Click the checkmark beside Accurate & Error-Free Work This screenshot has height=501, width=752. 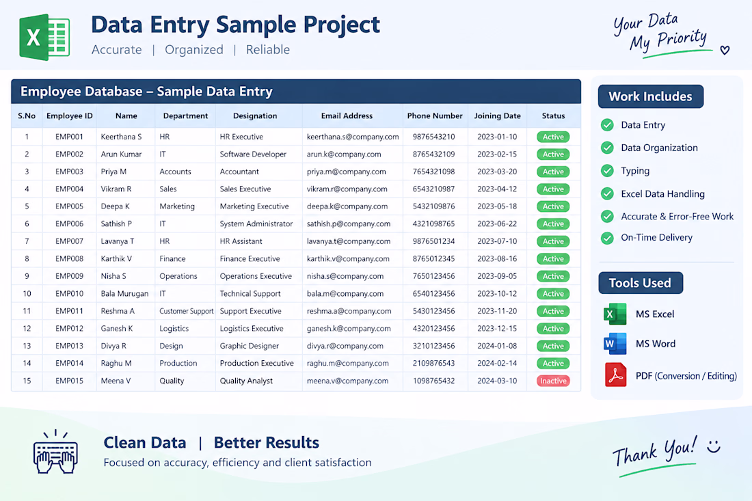click(x=607, y=216)
